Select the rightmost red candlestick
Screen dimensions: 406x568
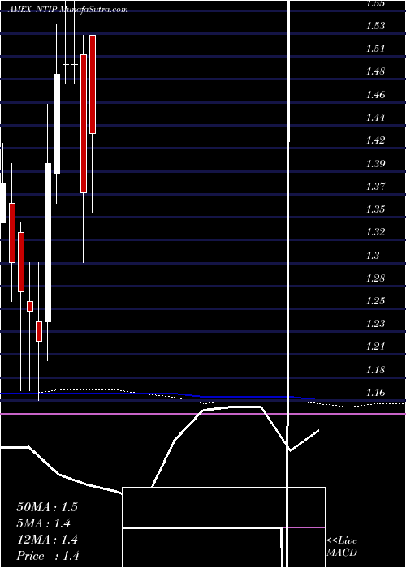pyautogui.click(x=93, y=84)
